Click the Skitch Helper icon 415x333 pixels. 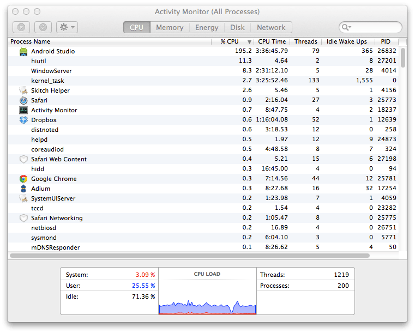click(x=23, y=90)
